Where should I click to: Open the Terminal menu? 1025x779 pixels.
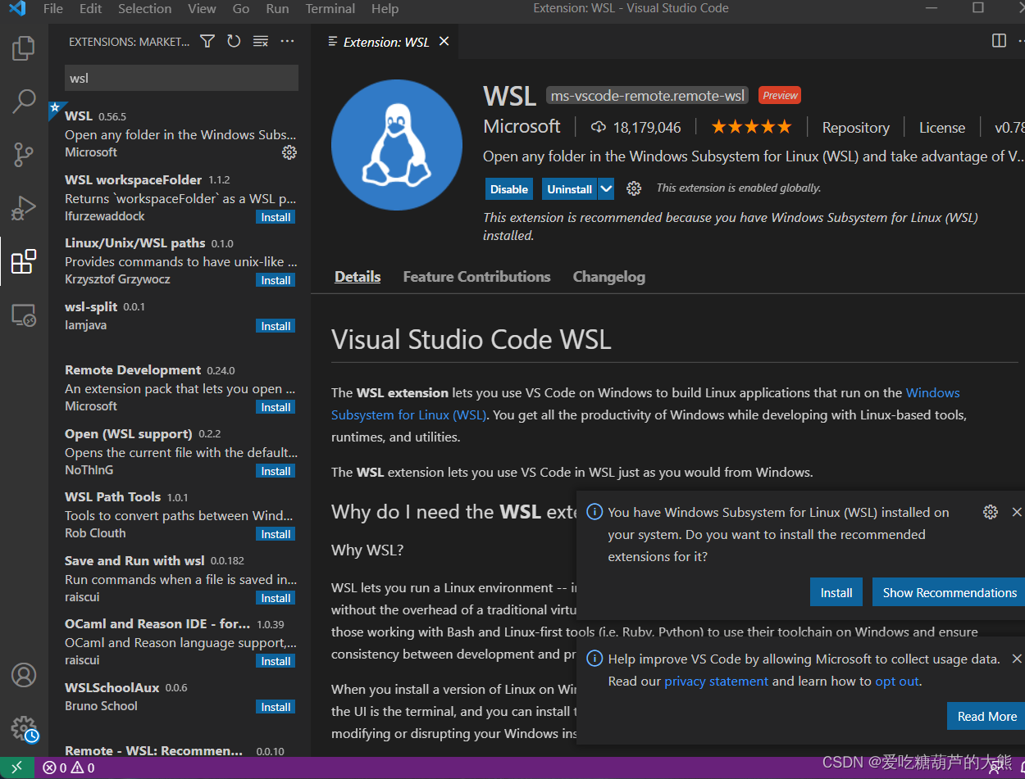coord(330,9)
